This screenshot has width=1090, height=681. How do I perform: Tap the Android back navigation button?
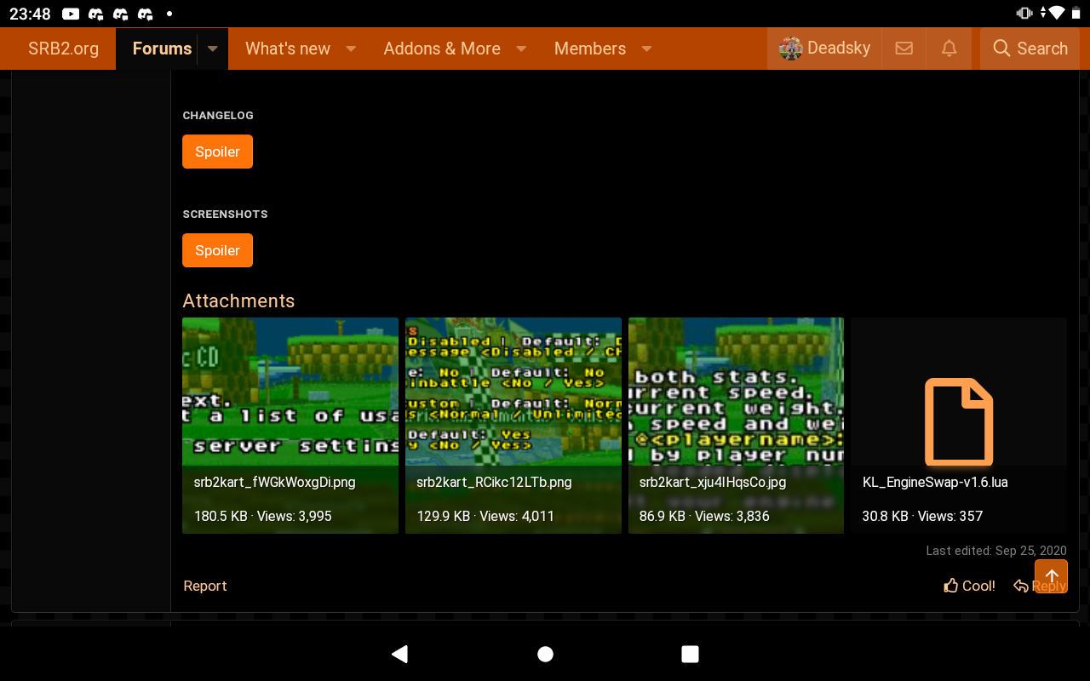click(x=399, y=654)
